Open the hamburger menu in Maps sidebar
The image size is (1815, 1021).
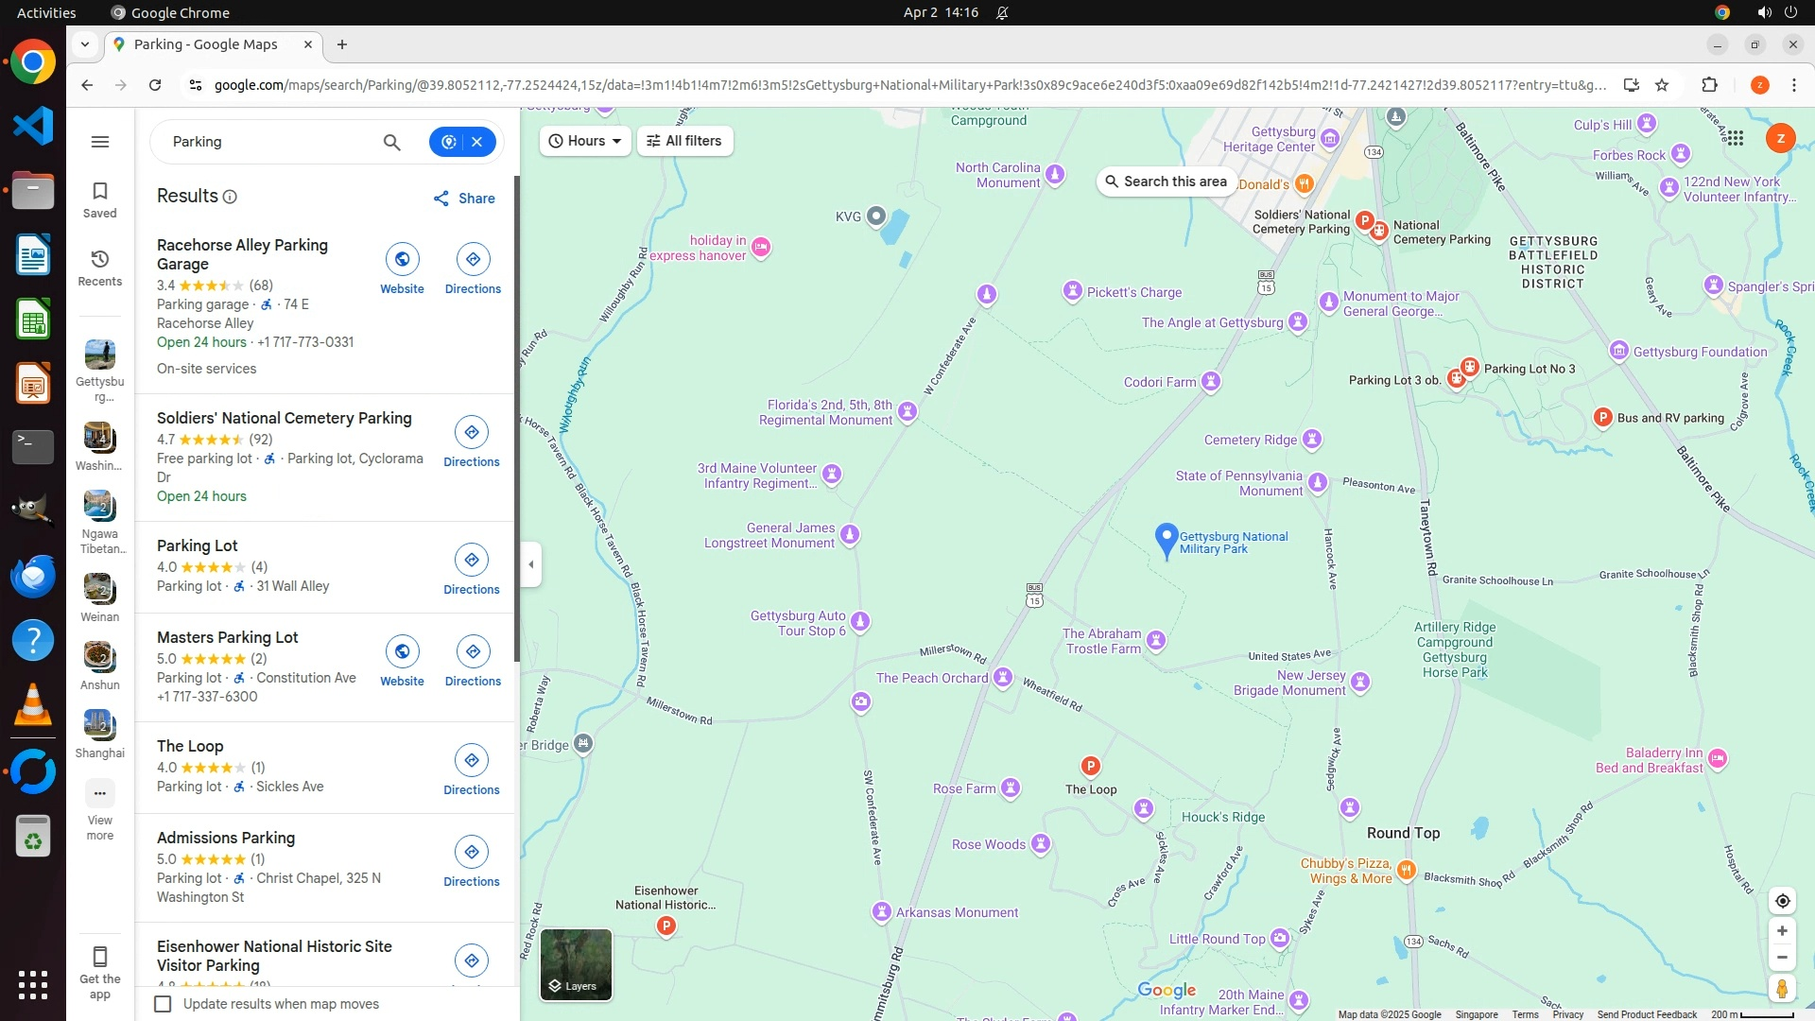pos(100,142)
